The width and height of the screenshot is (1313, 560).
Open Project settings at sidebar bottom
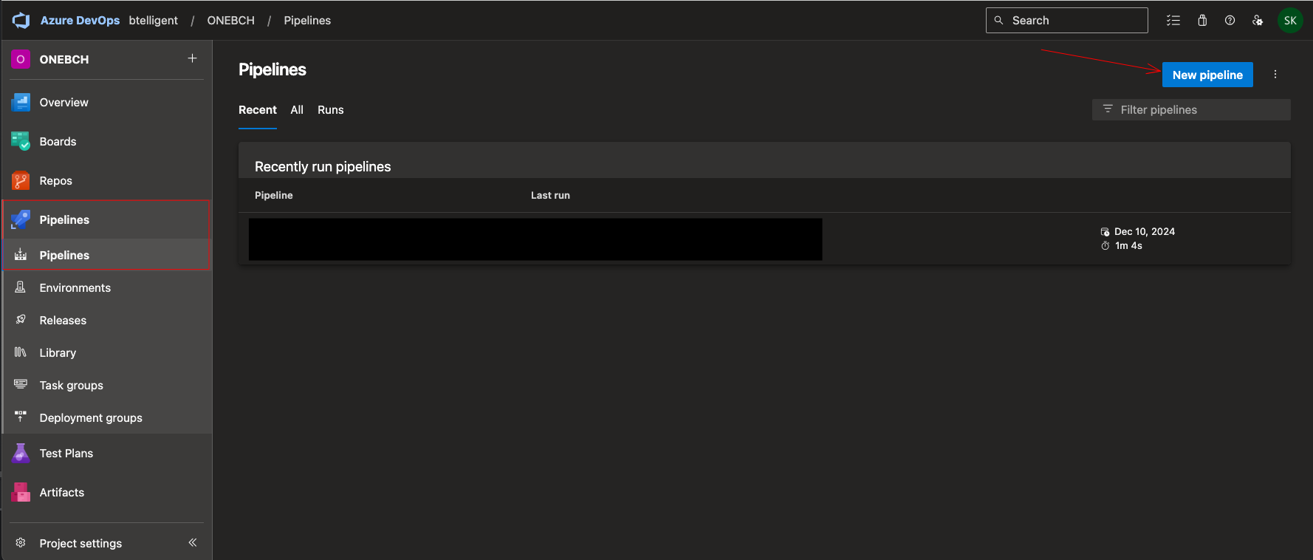[x=80, y=543]
